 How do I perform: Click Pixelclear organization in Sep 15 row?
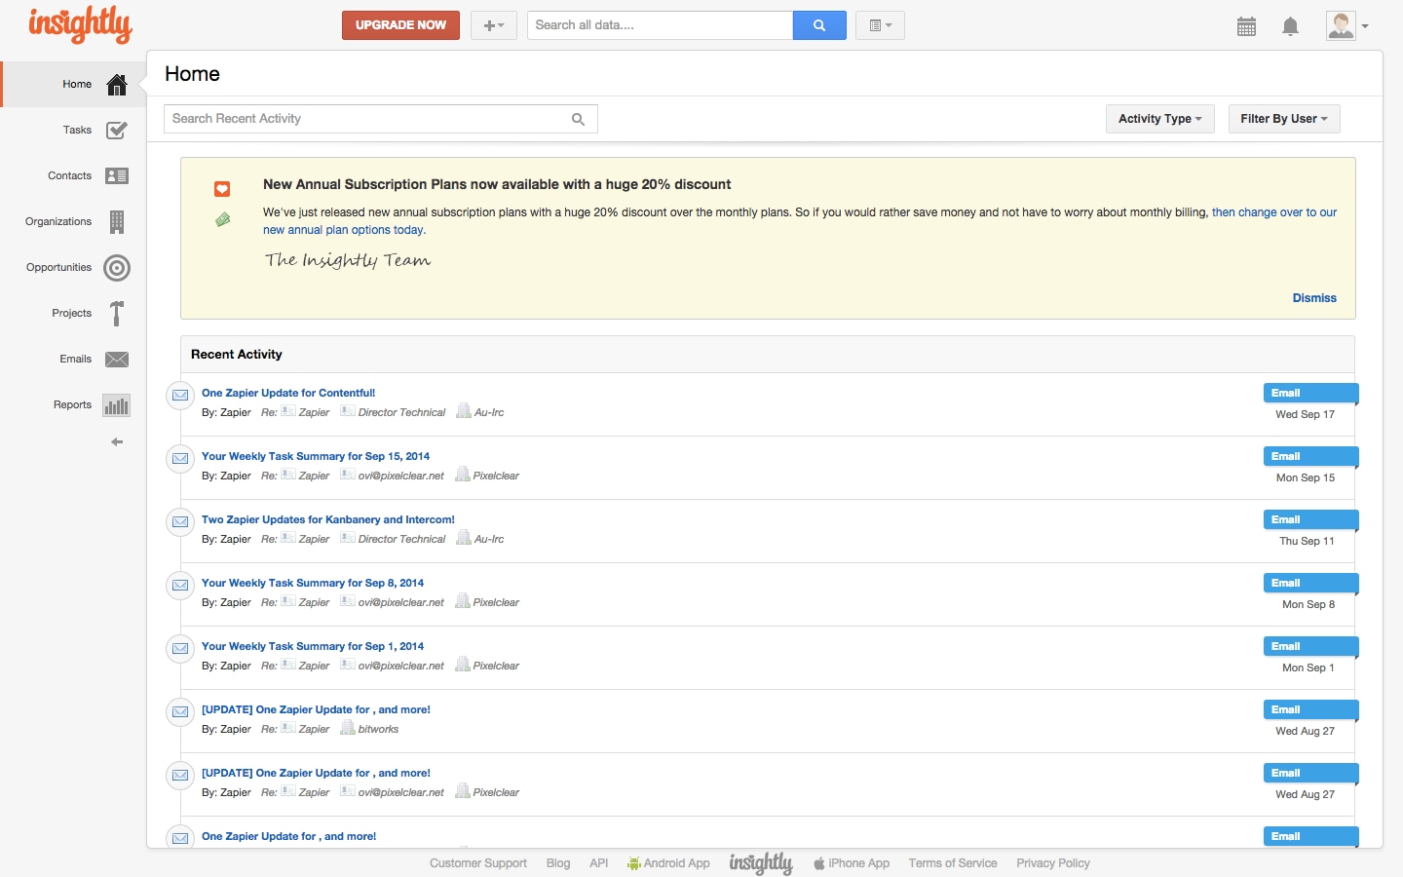496,477
